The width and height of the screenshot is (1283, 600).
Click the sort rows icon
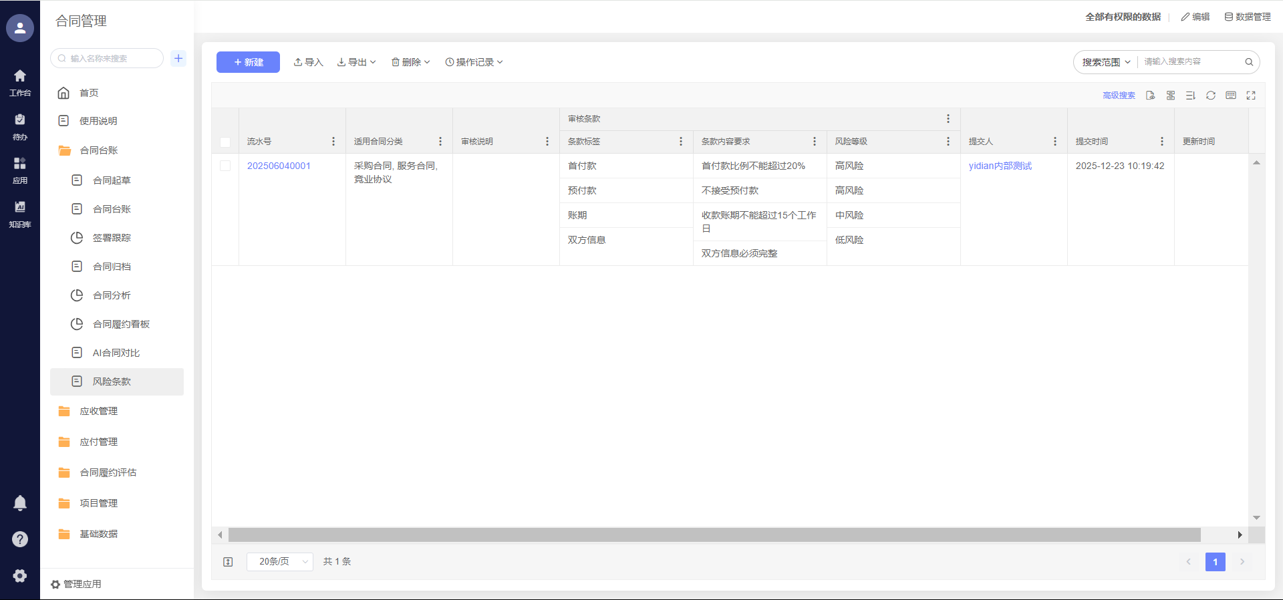1190,96
